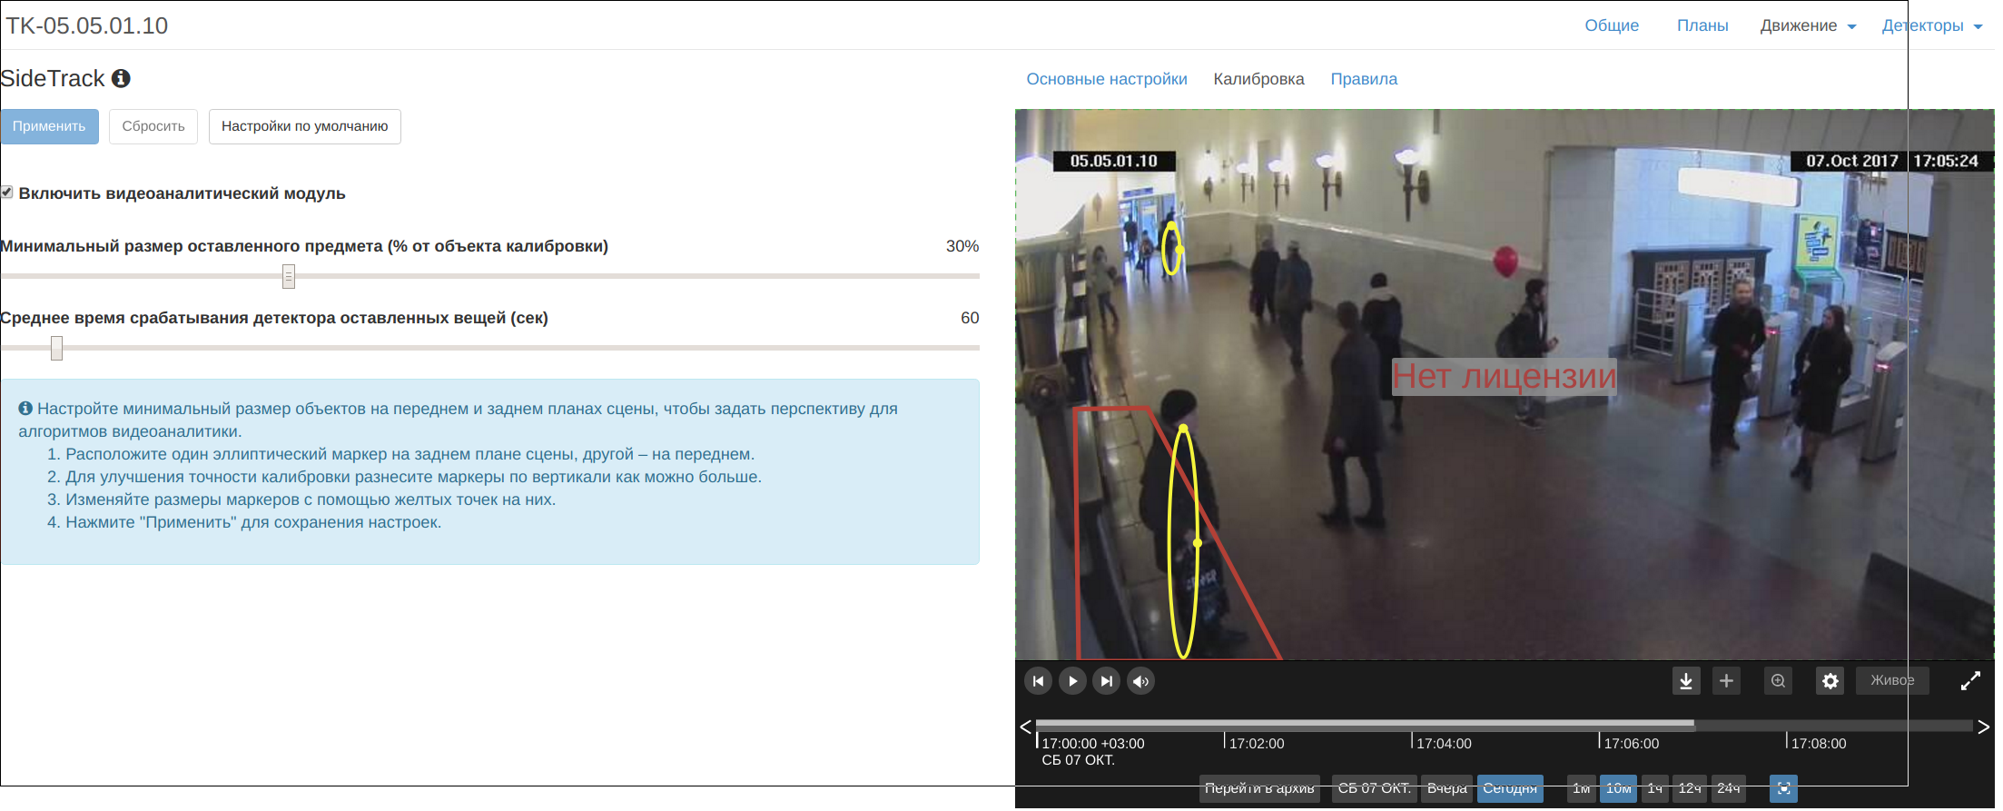
Task: Toggle 'Включить видеоаналитический модуль' checkbox
Action: click(x=7, y=193)
